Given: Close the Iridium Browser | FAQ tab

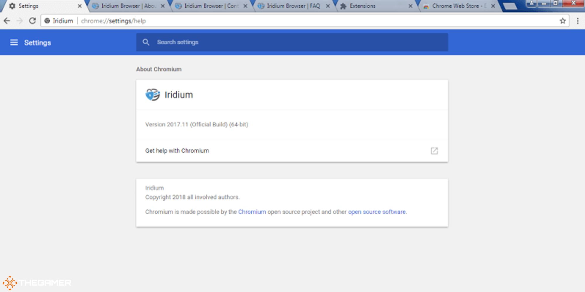Looking at the screenshot, I should click(x=328, y=6).
